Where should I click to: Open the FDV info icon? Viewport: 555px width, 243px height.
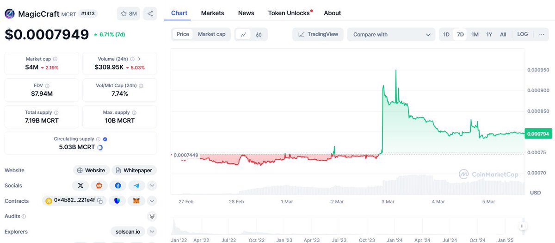[x=47, y=86]
